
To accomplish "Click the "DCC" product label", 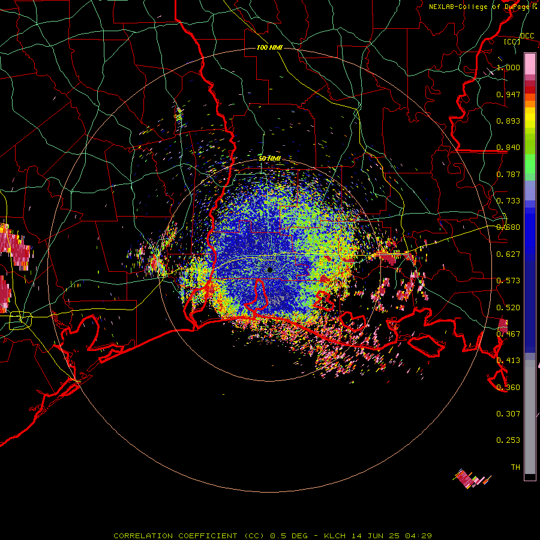I will click(527, 36).
